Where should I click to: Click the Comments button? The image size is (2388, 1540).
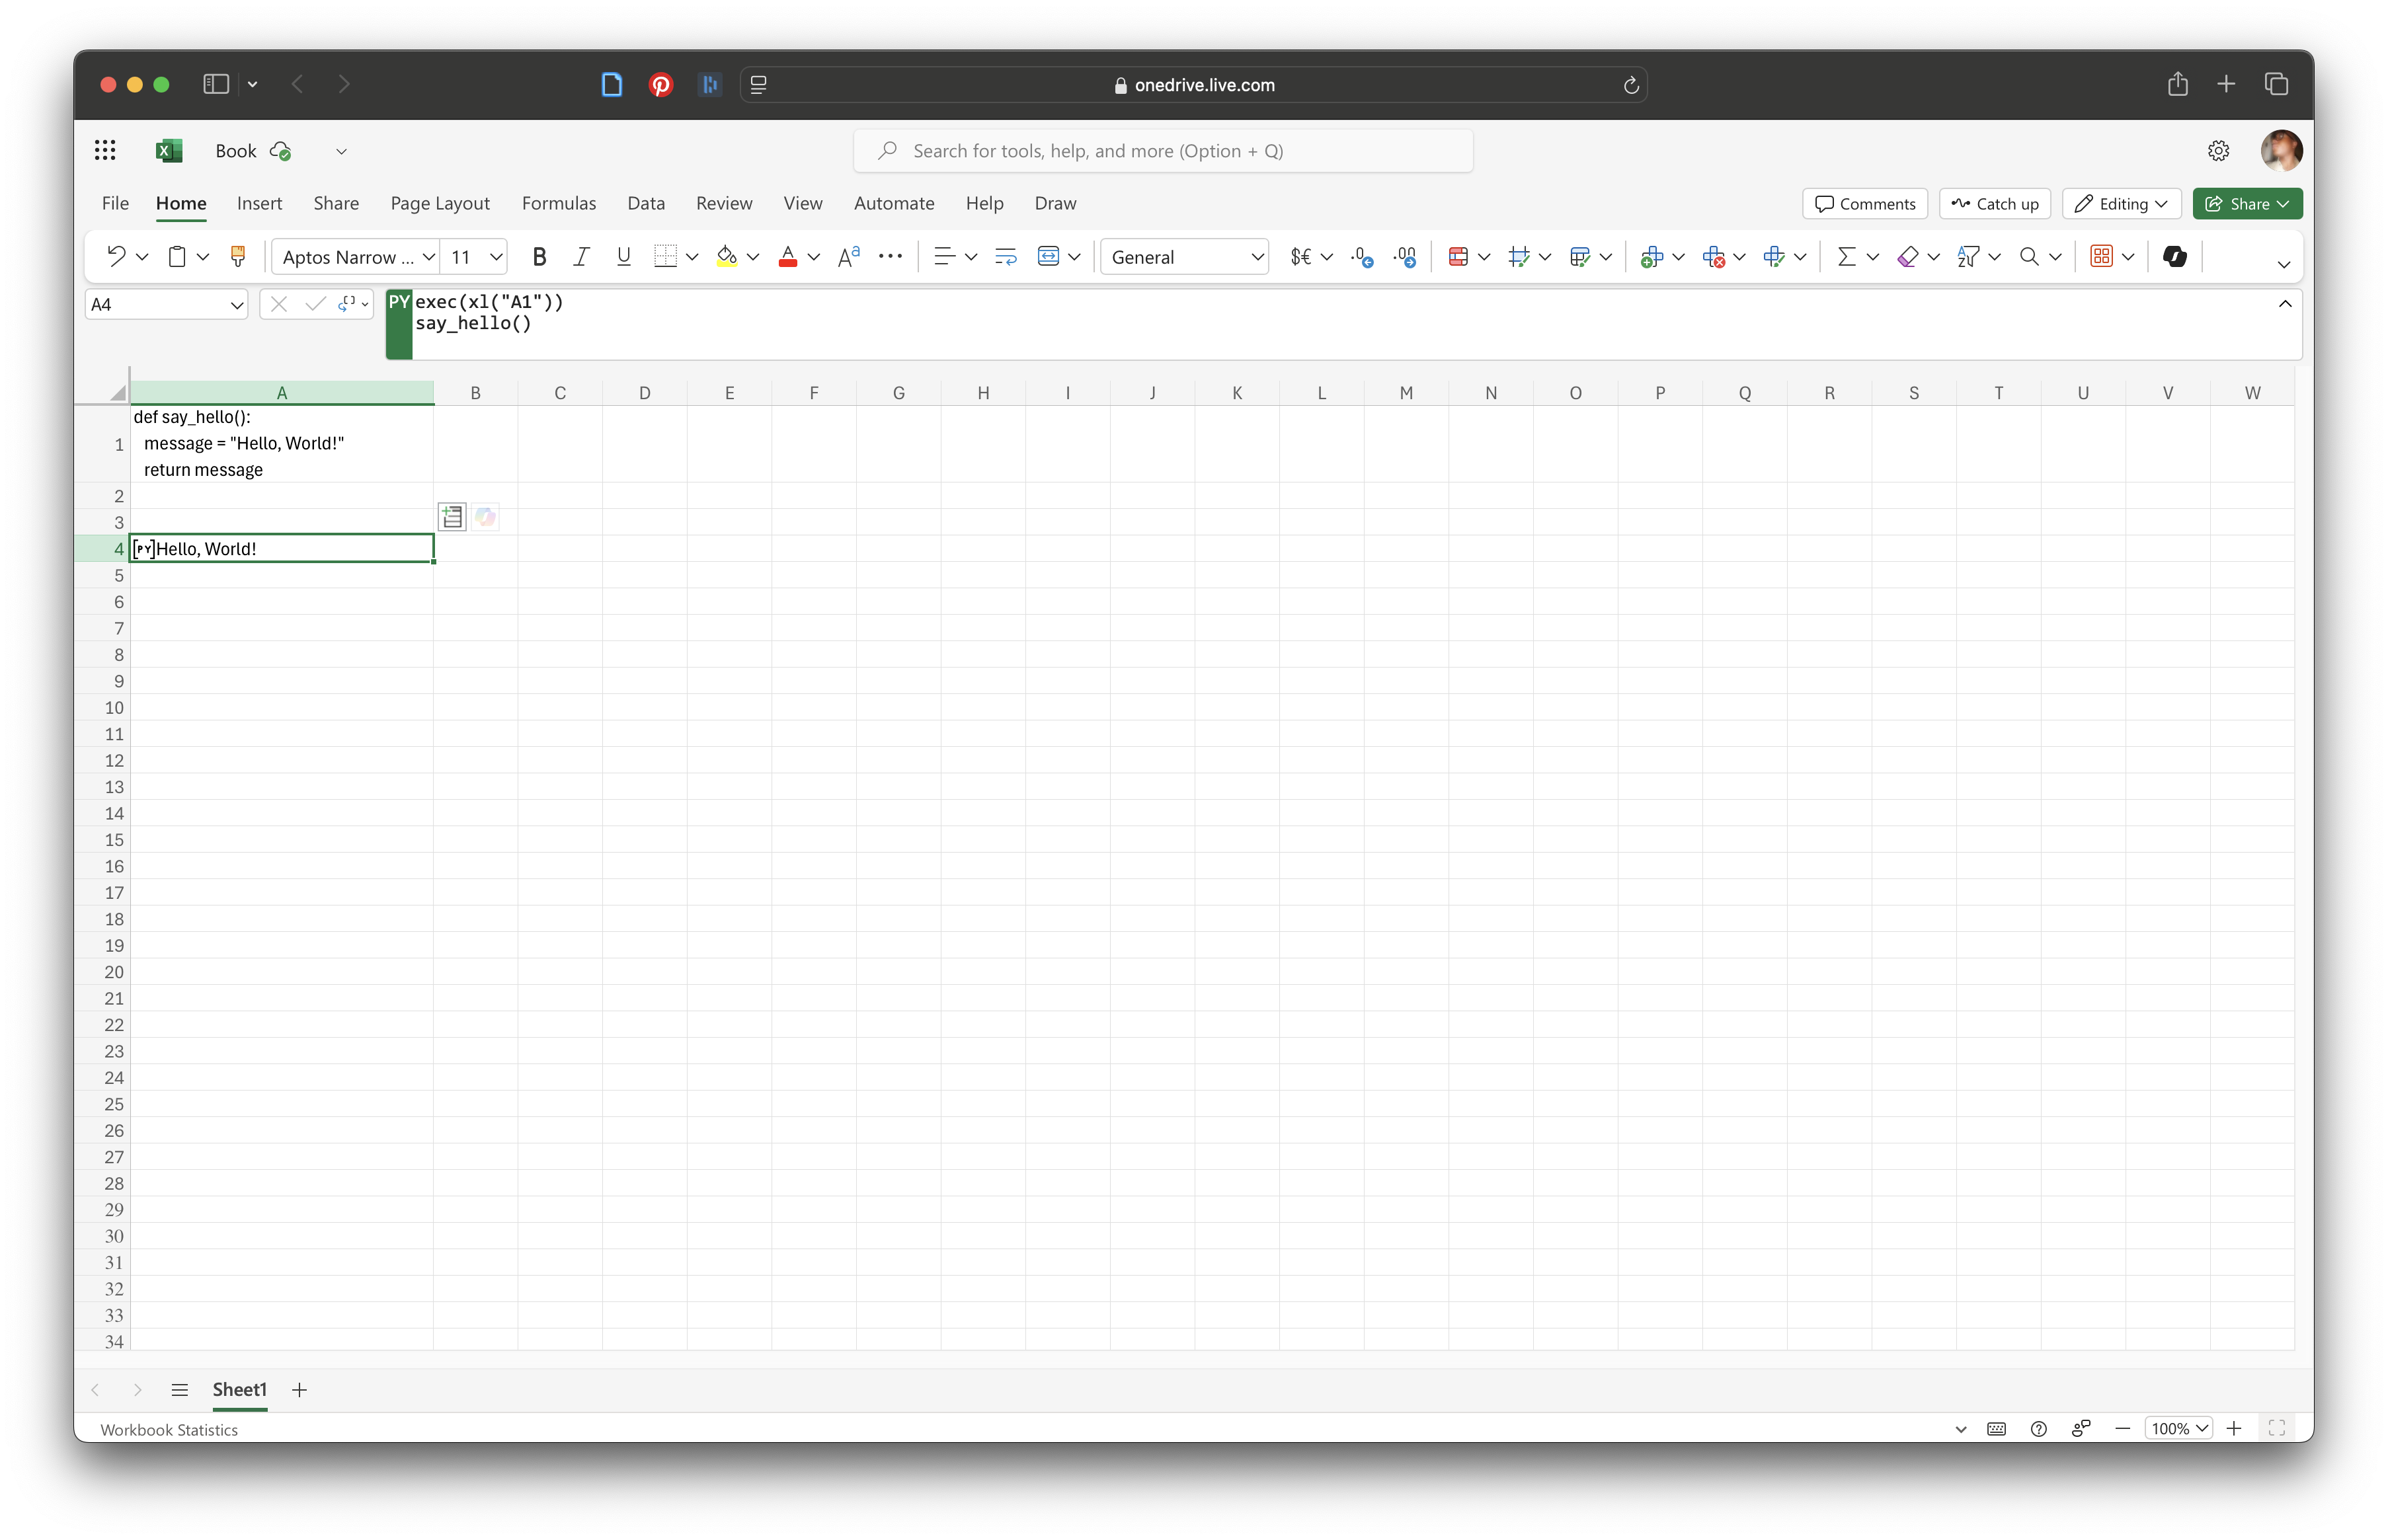pos(1864,204)
